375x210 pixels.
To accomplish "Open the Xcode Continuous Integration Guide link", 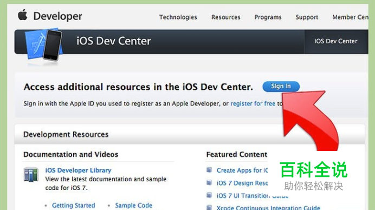I will 268,208.
